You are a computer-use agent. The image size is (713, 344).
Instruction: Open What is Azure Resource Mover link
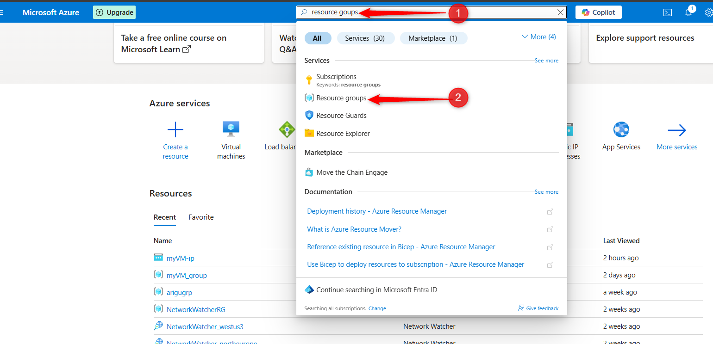click(x=354, y=229)
